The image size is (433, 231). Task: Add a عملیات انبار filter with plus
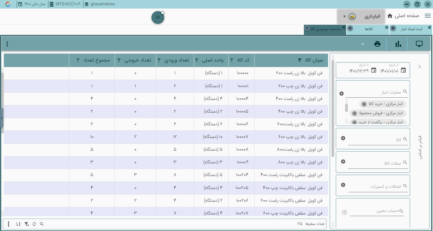(x=341, y=94)
